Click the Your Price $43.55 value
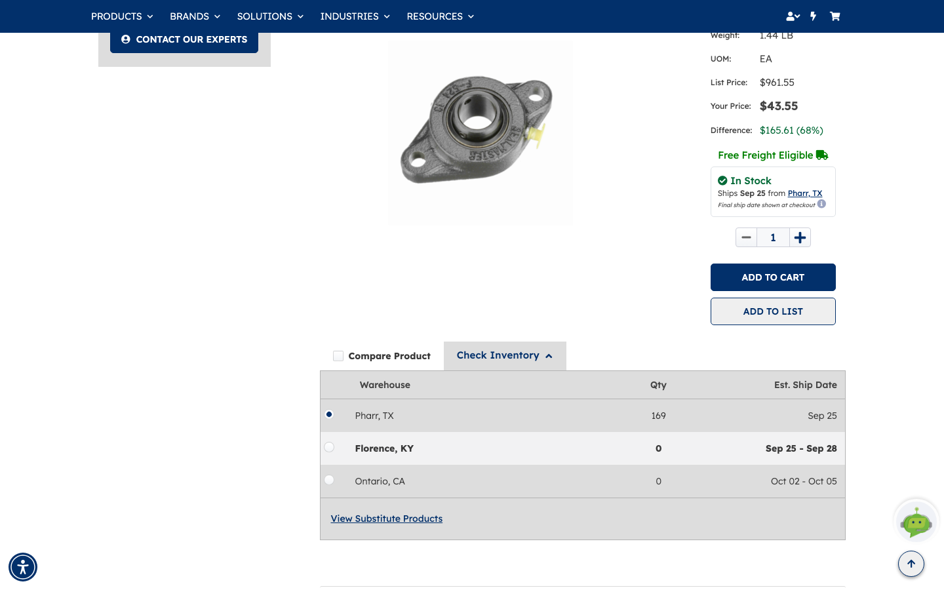The image size is (944, 590). (779, 106)
